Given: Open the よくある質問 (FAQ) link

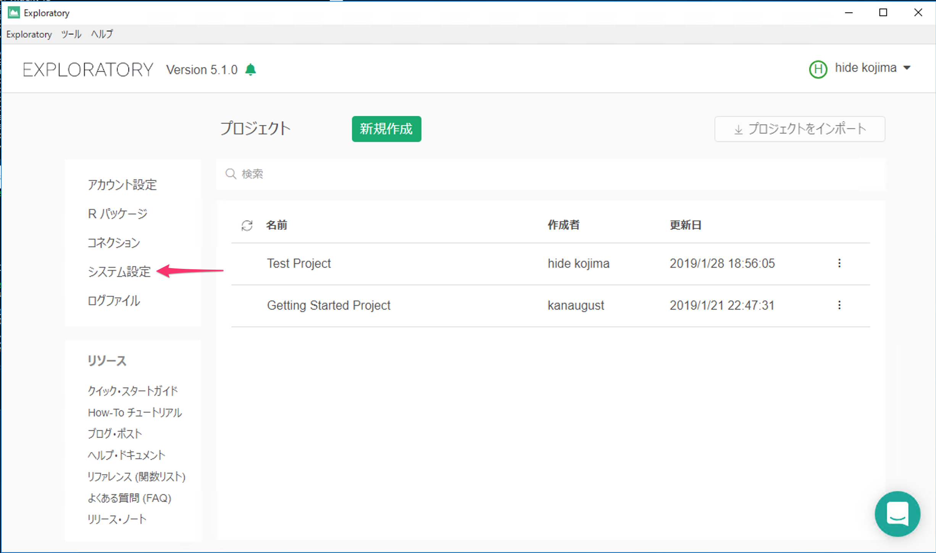Looking at the screenshot, I should 129,498.
